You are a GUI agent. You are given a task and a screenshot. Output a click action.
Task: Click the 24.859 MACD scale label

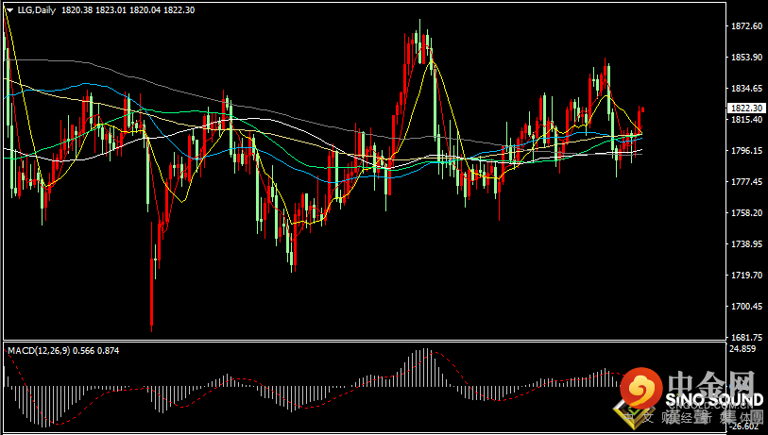[x=744, y=349]
